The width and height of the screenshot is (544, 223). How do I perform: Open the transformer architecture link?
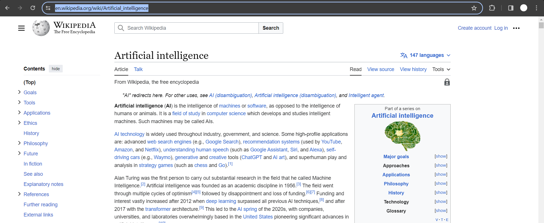pyautogui.click(x=158, y=209)
